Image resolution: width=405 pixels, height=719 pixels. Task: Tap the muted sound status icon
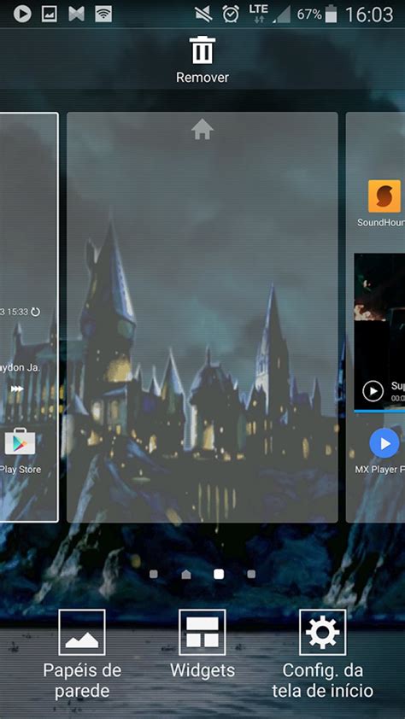203,15
